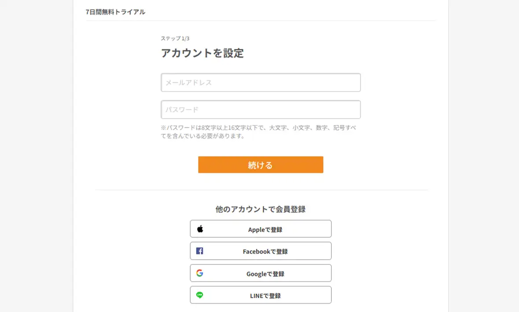This screenshot has height=312, width=519.
Task: Click the divider under the trial header
Action: tap(261, 21)
